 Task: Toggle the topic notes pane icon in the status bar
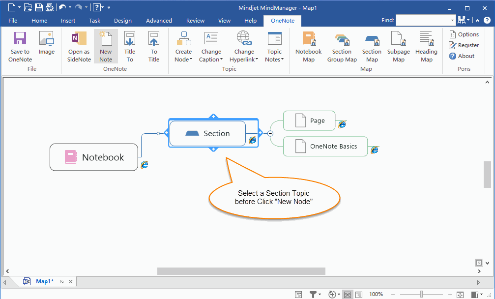pos(298,295)
